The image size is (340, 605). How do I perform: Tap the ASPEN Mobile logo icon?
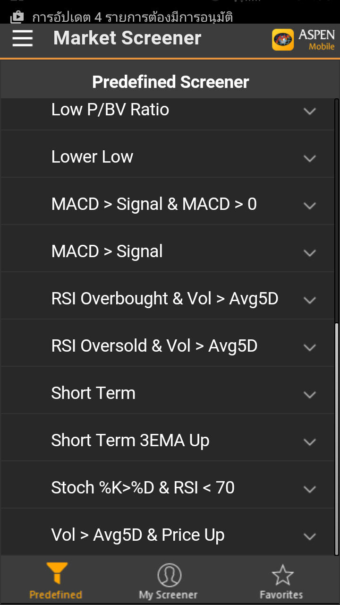[283, 40]
